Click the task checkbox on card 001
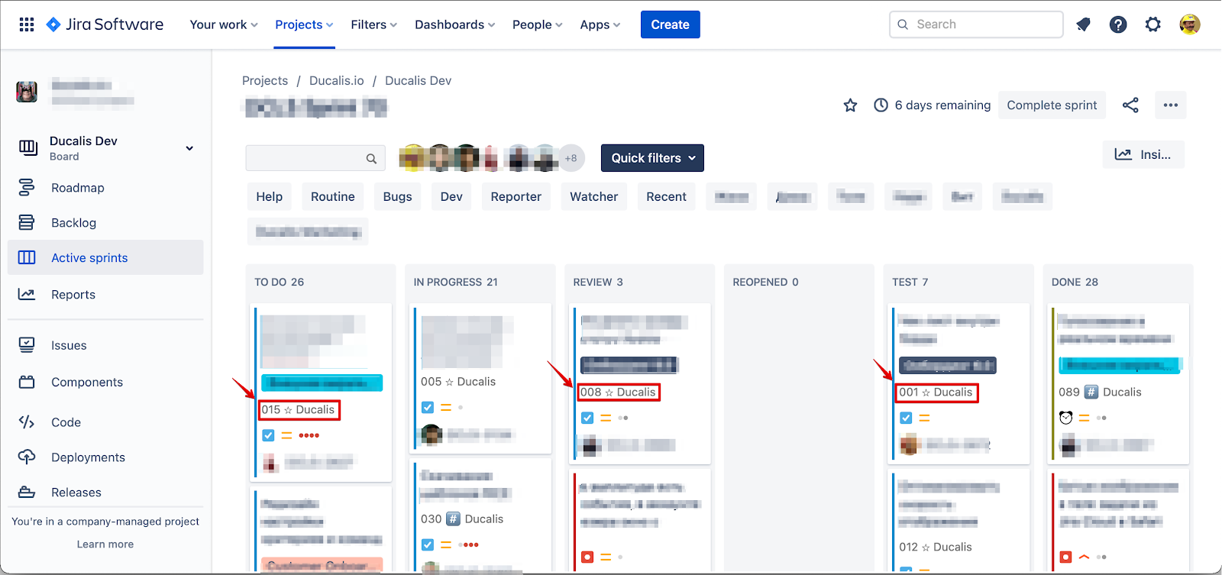Screen dimensions: 1222x575 tap(906, 418)
